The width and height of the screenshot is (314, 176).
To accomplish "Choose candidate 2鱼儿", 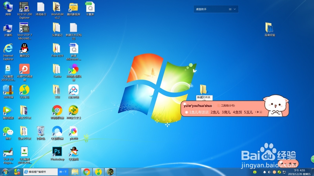I will coord(215,112).
